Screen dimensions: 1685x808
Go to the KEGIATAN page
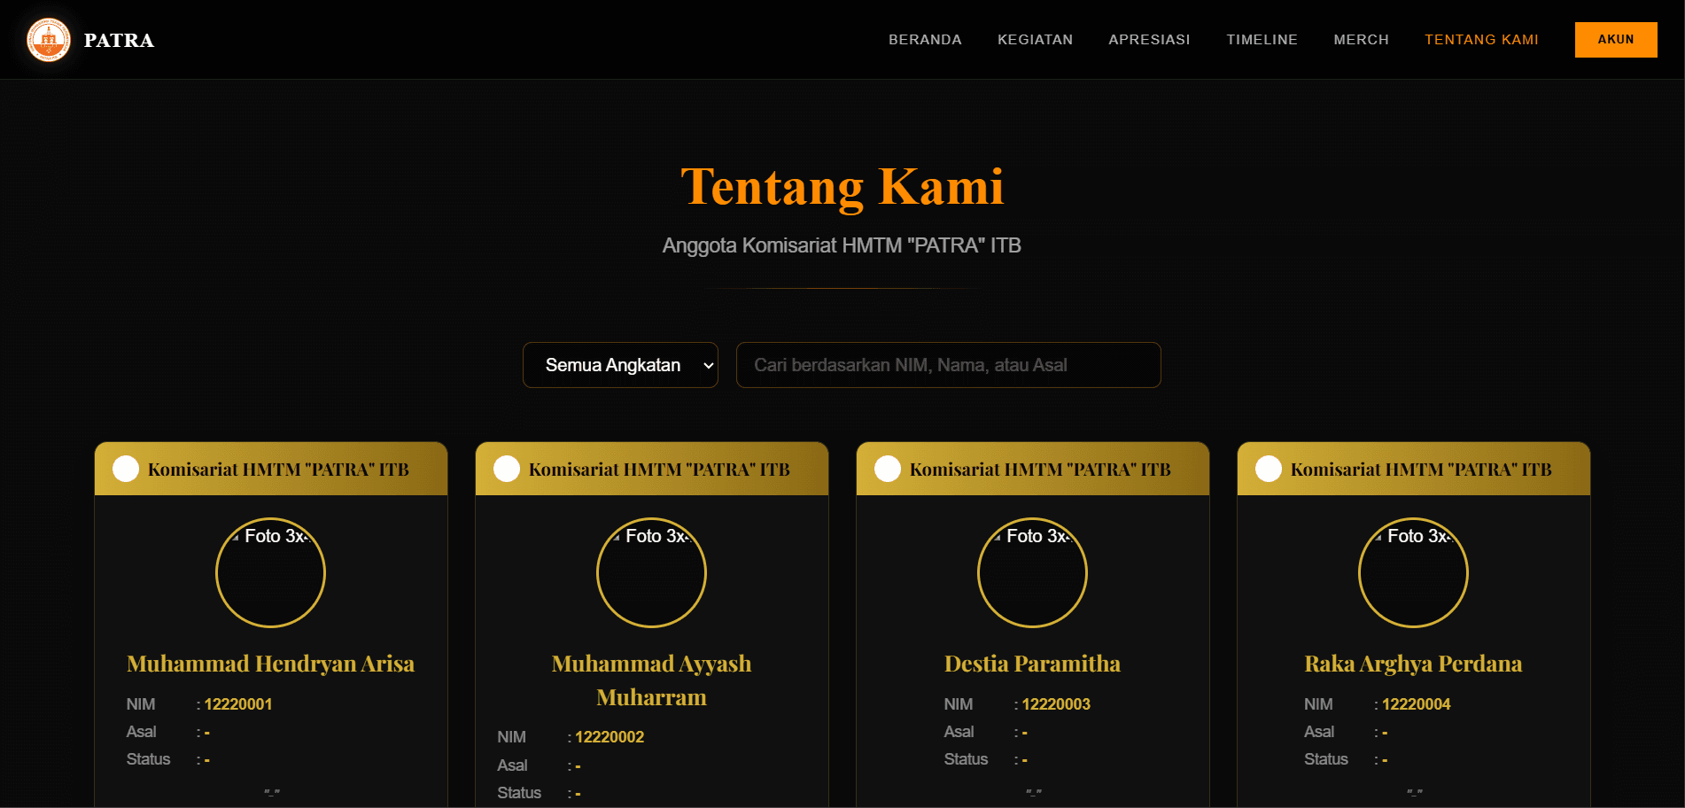click(1035, 40)
